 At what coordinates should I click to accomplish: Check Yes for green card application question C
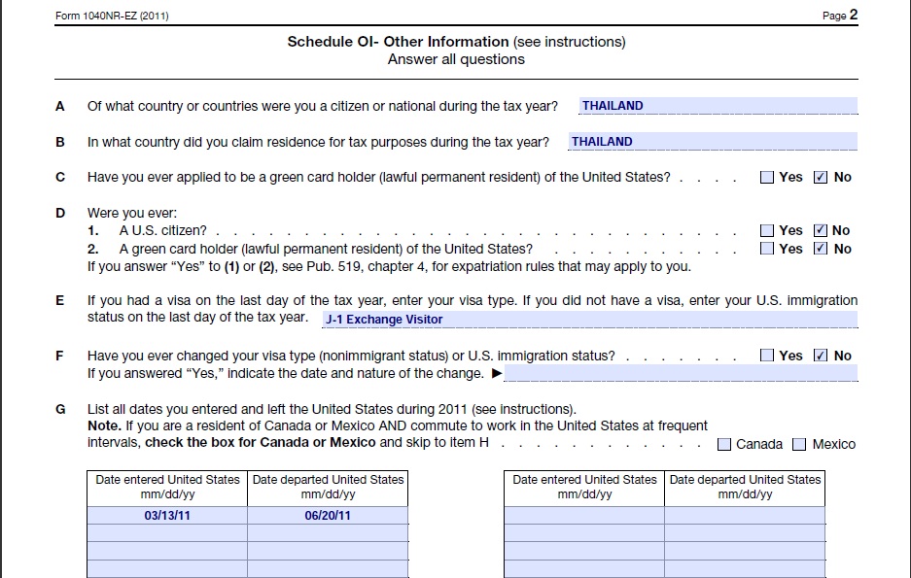[767, 178]
